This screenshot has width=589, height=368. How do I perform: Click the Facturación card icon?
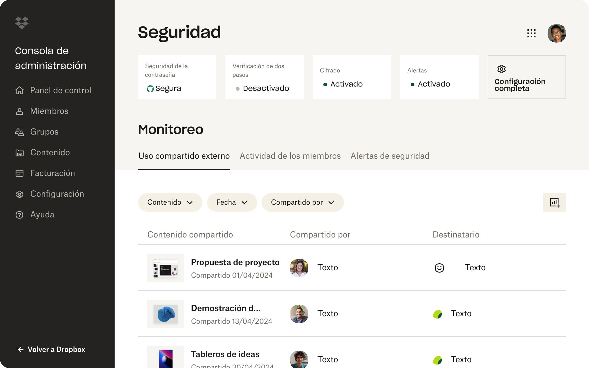[20, 173]
